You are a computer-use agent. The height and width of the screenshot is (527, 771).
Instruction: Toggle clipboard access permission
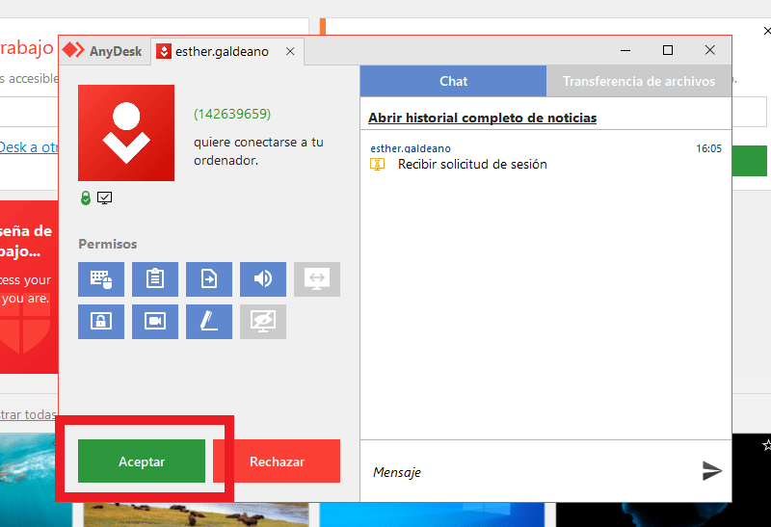[155, 279]
